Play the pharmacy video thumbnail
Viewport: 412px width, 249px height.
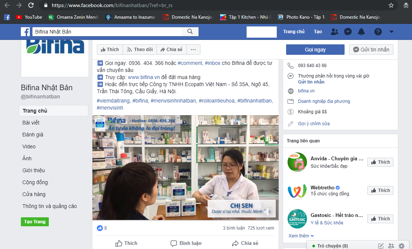click(x=186, y=167)
